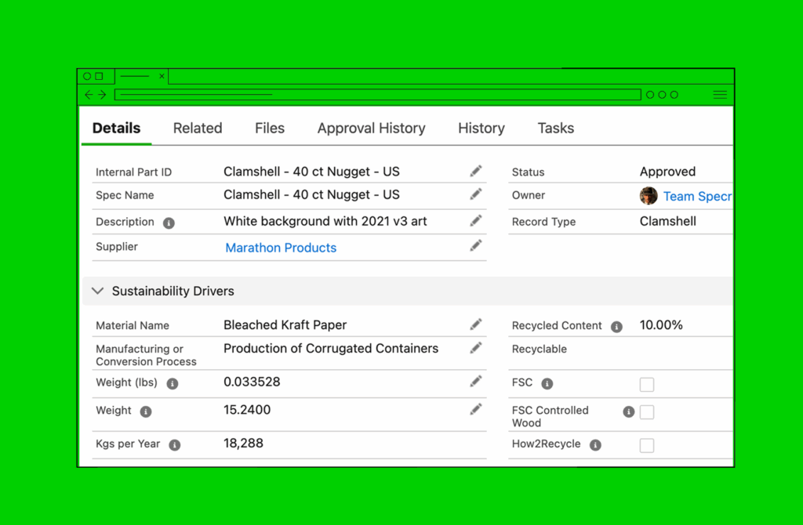Click the owner avatar thumbnail

click(649, 196)
